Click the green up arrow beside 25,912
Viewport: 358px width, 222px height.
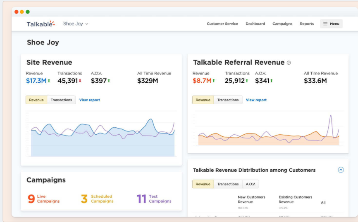(x=247, y=80)
